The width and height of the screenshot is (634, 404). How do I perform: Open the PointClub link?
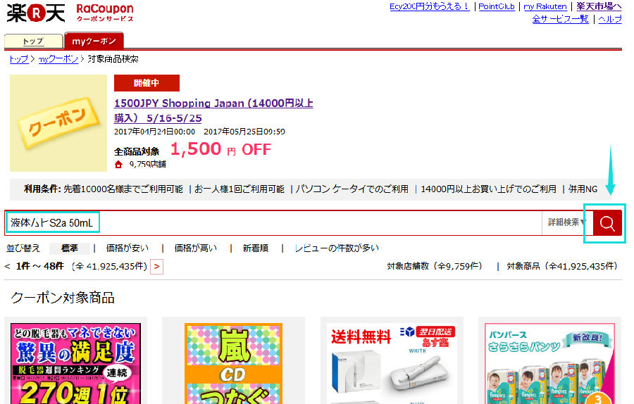[497, 6]
